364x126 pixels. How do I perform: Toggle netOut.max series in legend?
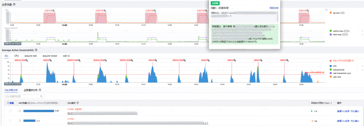(340, 31)
